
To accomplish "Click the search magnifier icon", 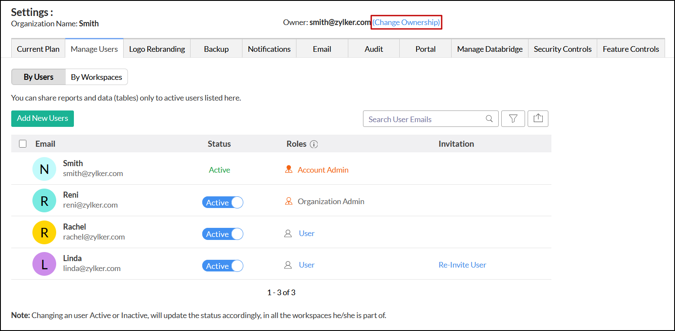I will click(489, 119).
